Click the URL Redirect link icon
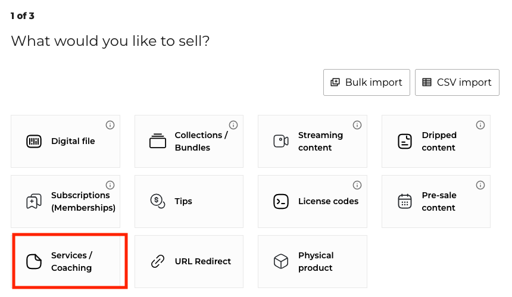The width and height of the screenshot is (512, 297). 157,261
